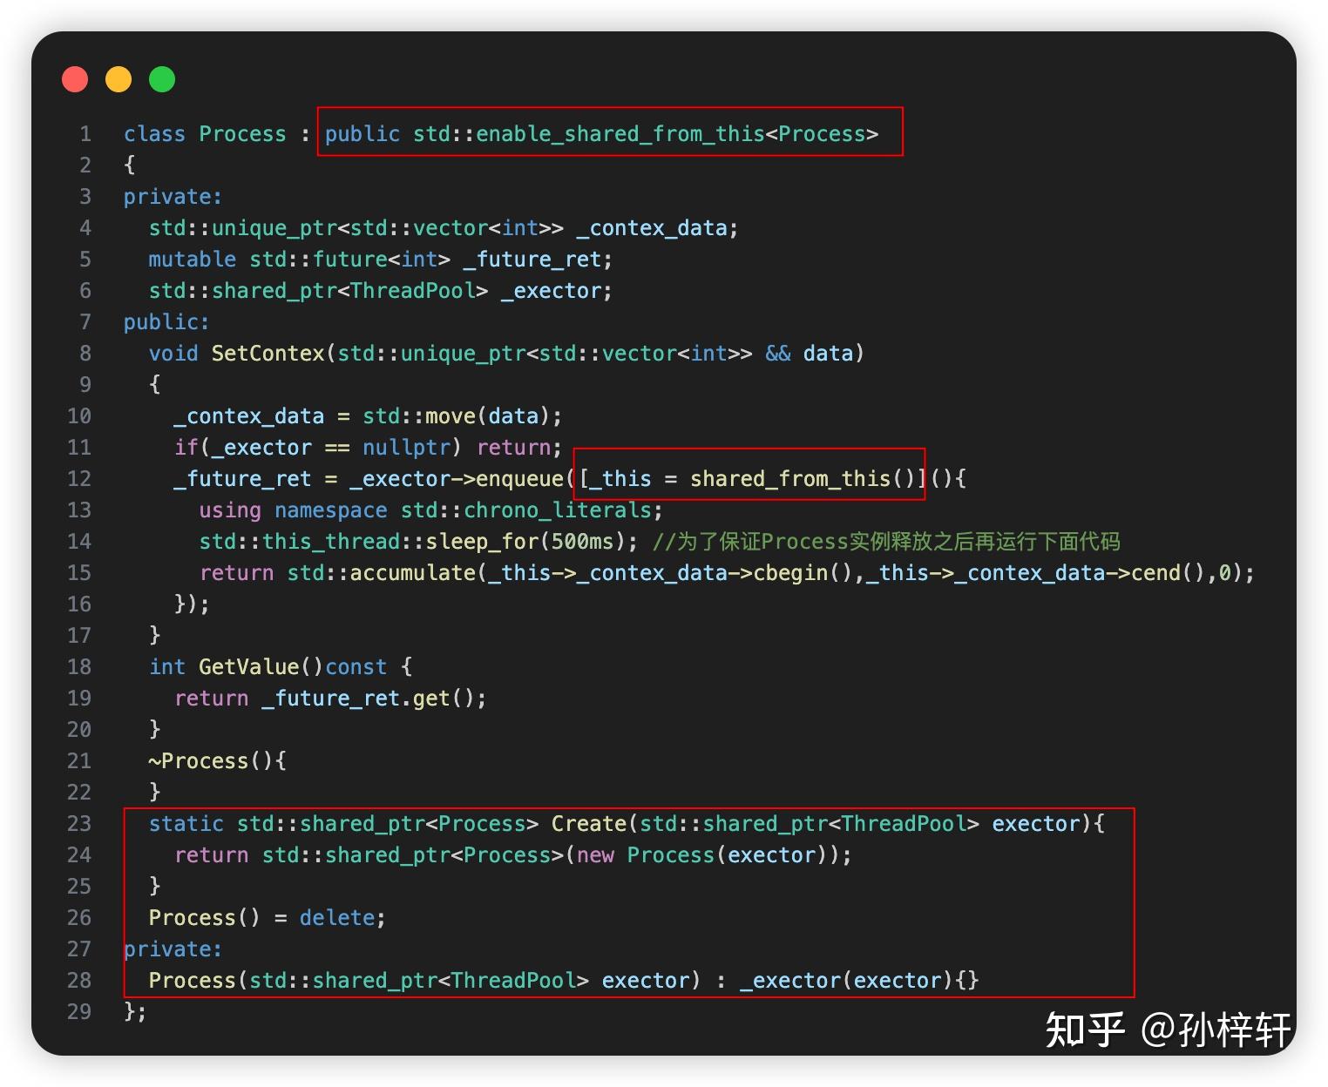Image resolution: width=1328 pixels, height=1087 pixels.
Task: Click line number 12
Action: (78, 478)
